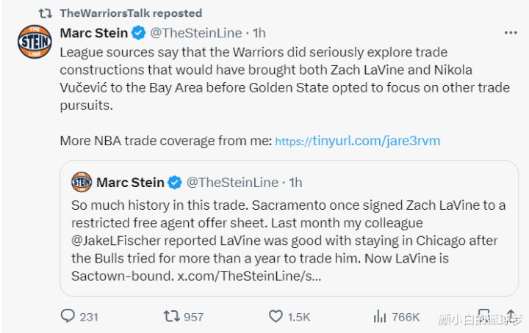Click "TheWarriorsTalk reposted" label
This screenshot has height=333, width=529.
pyautogui.click(x=130, y=13)
